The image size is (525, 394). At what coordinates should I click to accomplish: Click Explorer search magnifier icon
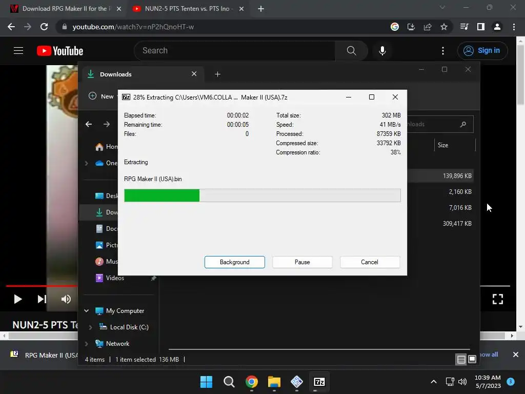[x=463, y=124]
